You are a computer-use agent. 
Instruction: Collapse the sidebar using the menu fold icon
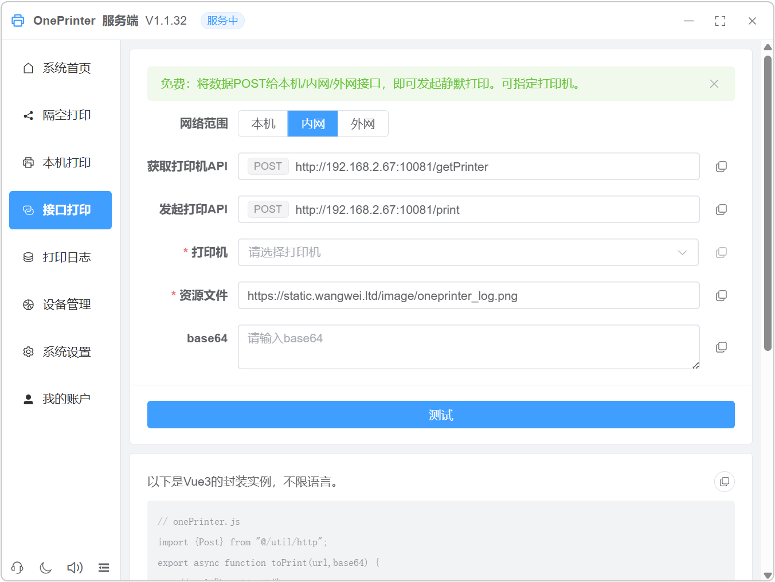104,568
